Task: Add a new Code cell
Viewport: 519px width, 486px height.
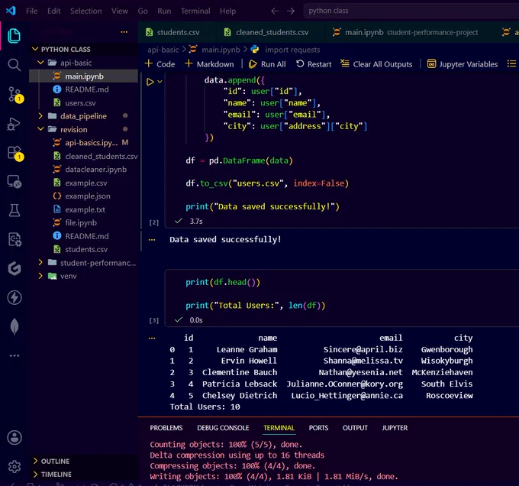Action: pos(160,63)
